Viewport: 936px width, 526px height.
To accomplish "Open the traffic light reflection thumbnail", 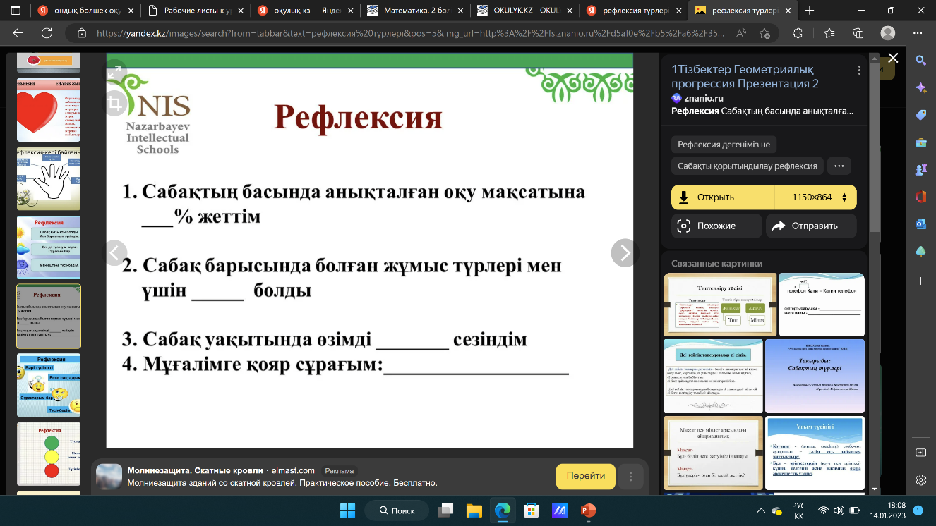I will [x=49, y=454].
